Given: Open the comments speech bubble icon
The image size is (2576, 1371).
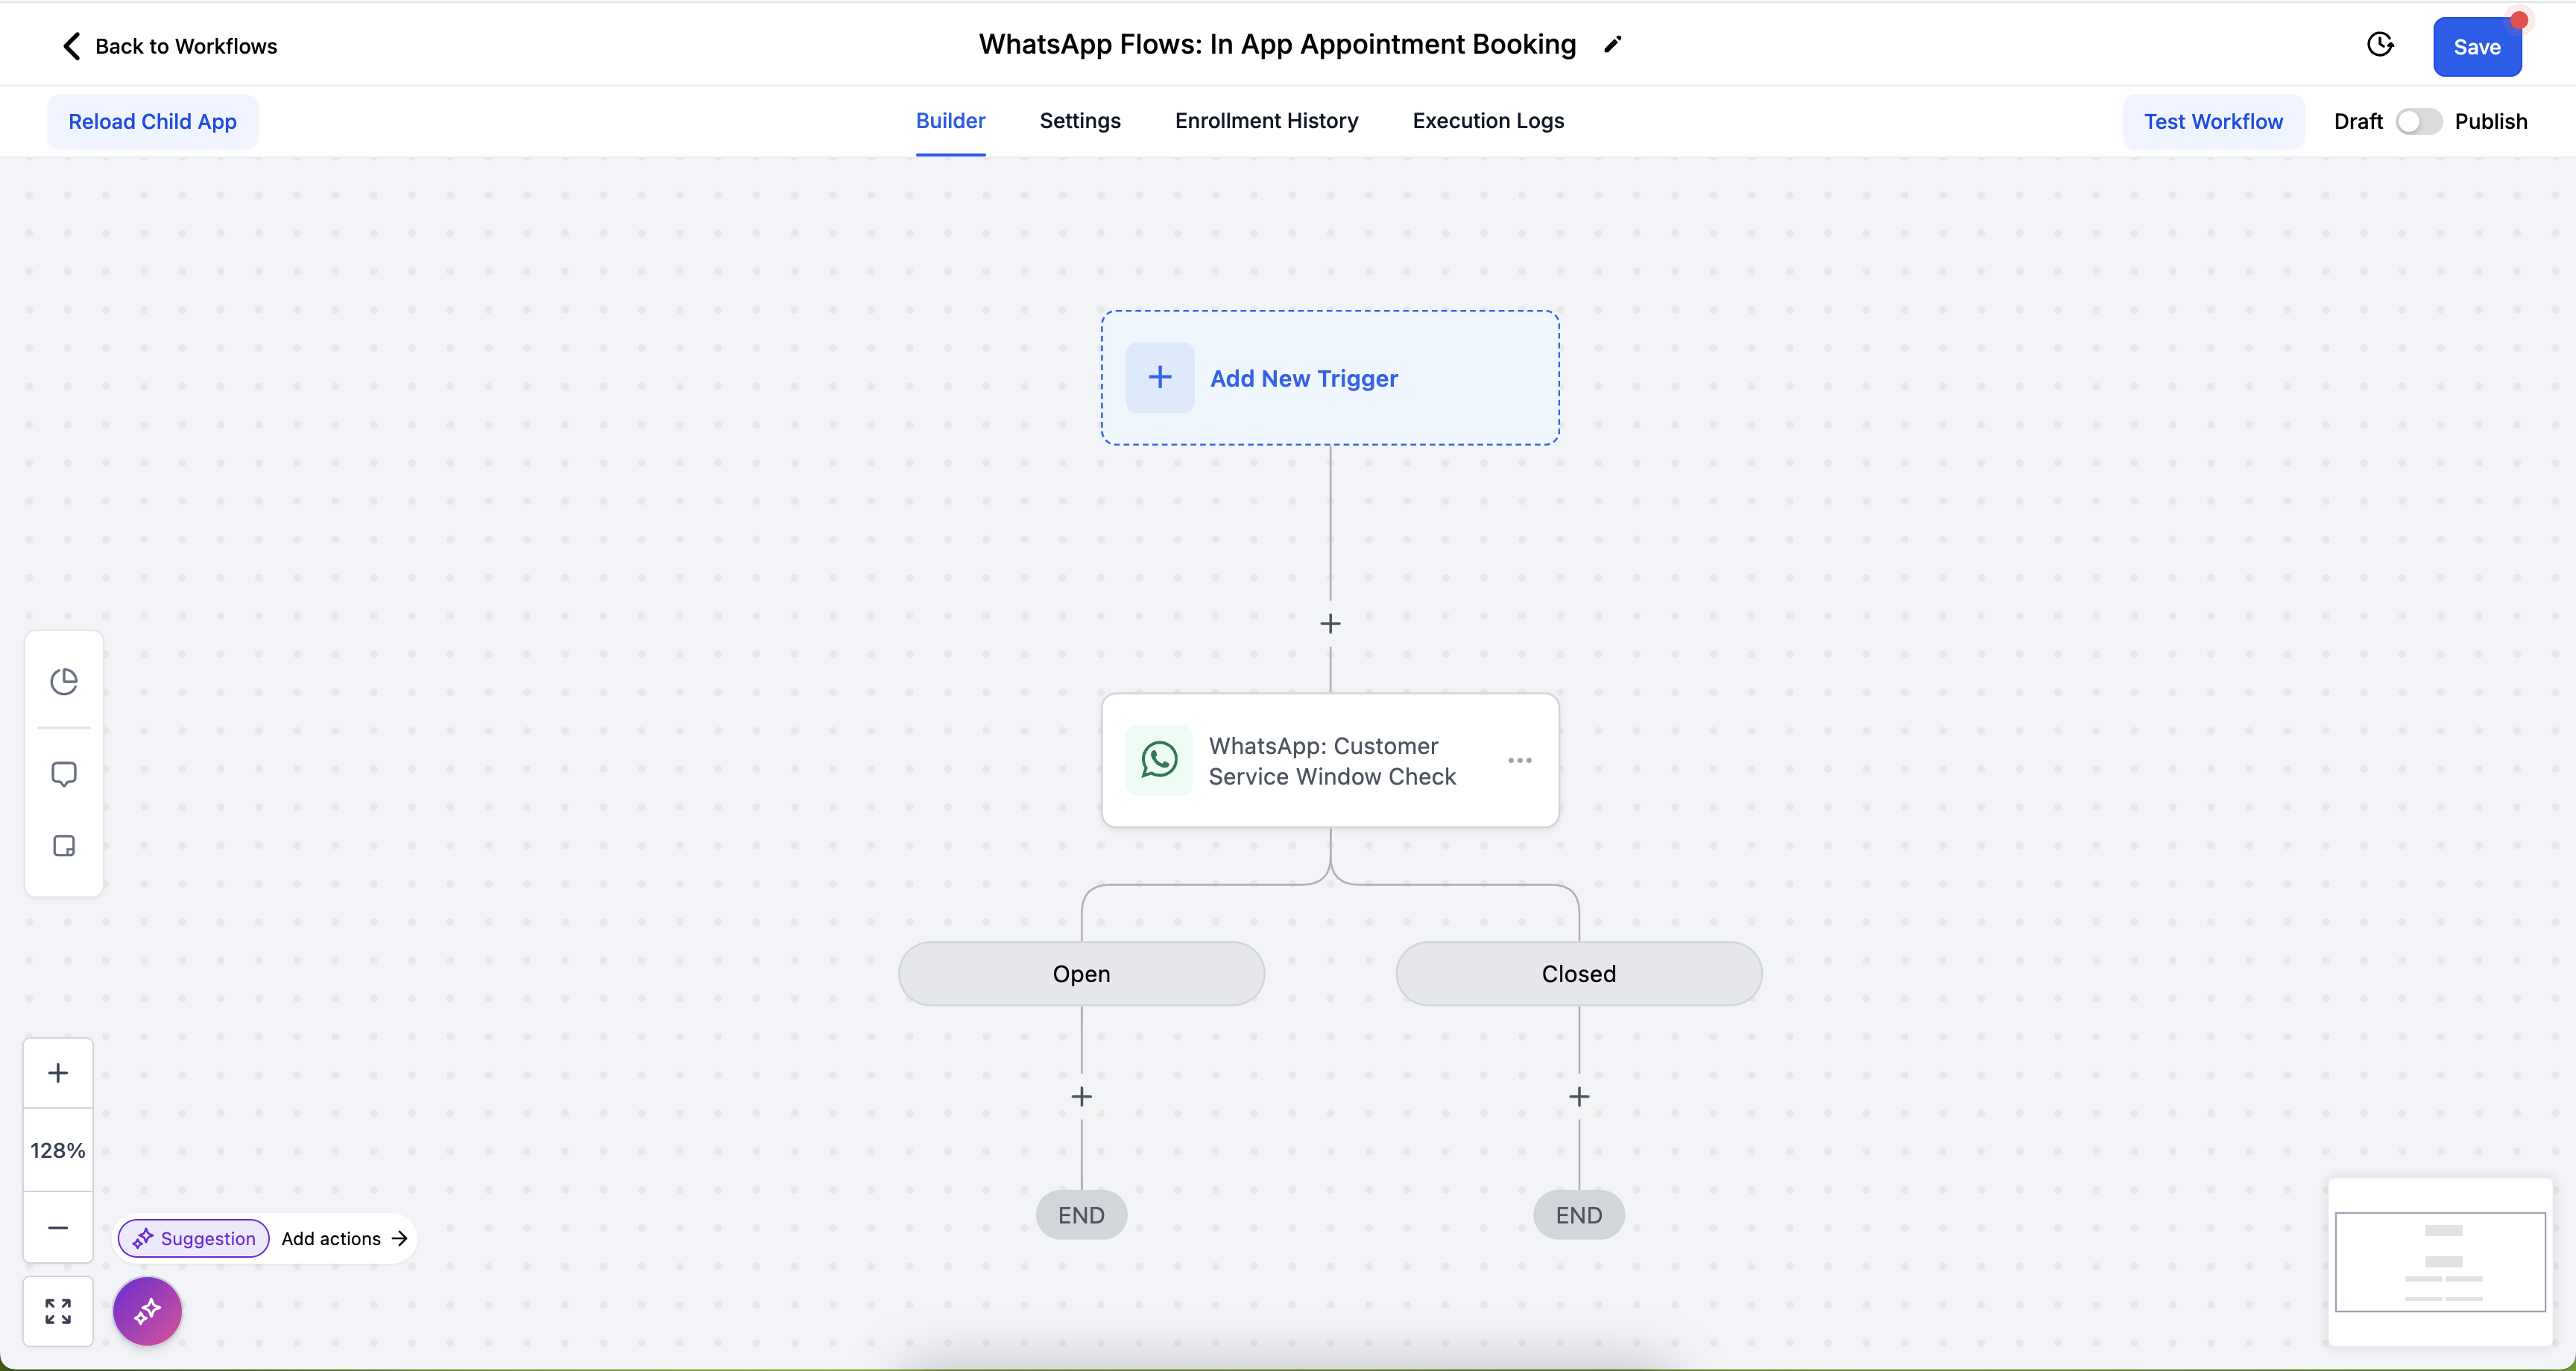Looking at the screenshot, I should tap(64, 774).
